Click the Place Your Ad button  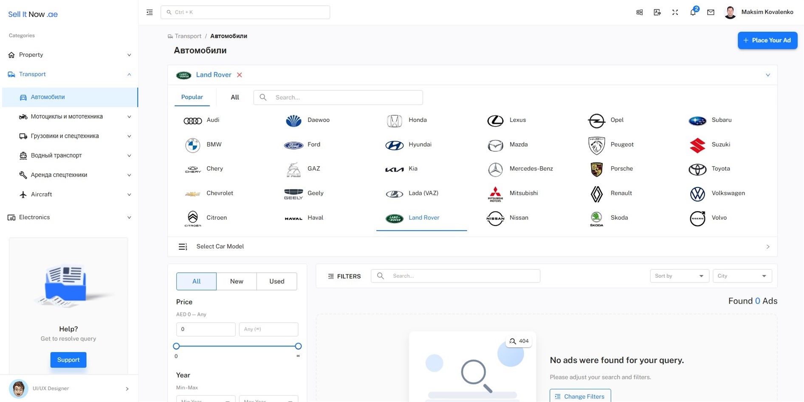tap(767, 40)
